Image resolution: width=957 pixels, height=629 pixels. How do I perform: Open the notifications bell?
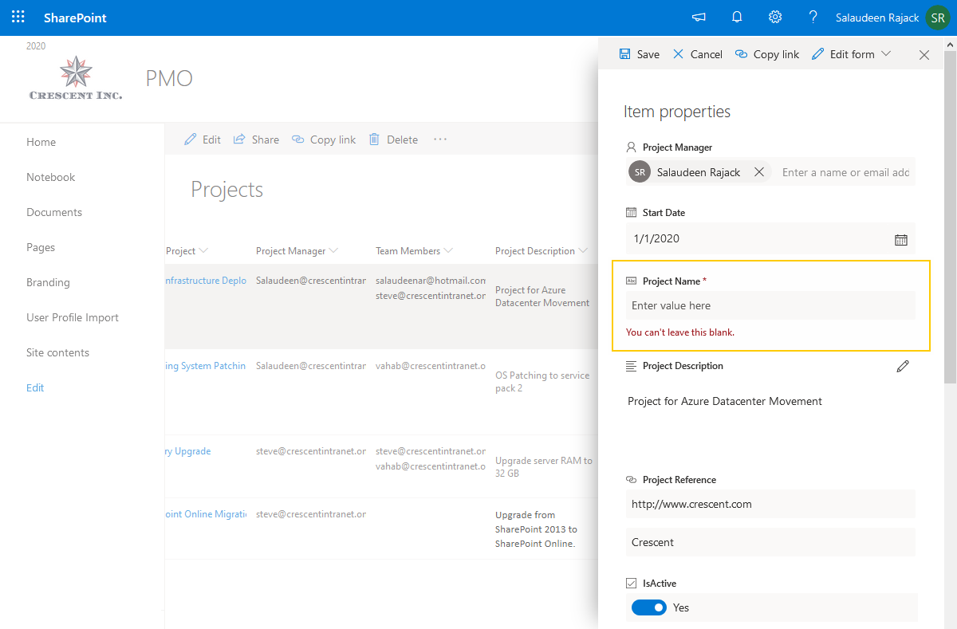coord(736,17)
